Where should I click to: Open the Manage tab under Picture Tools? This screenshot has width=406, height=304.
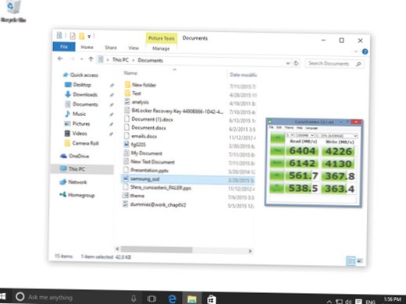(x=161, y=48)
